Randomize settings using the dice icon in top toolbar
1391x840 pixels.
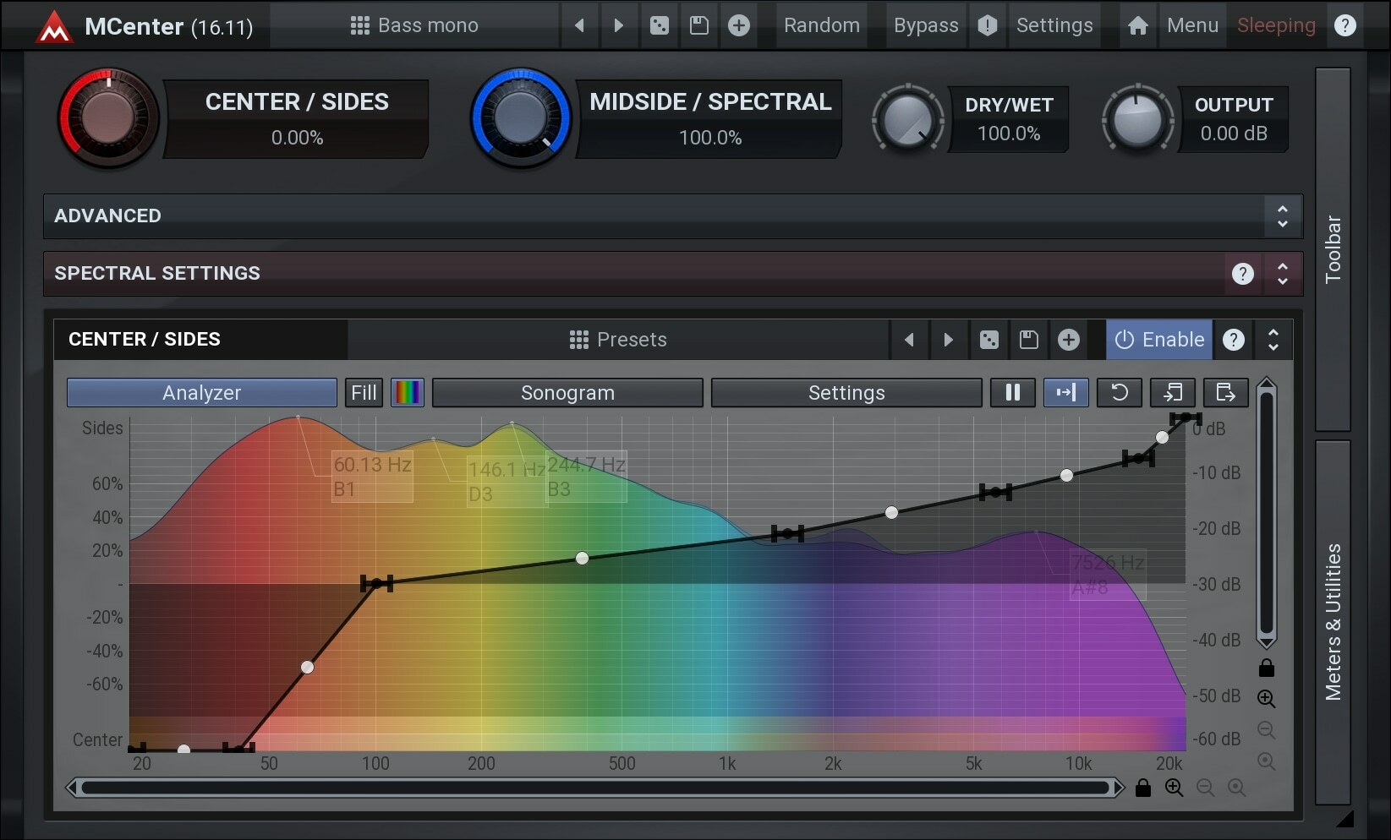[x=660, y=25]
